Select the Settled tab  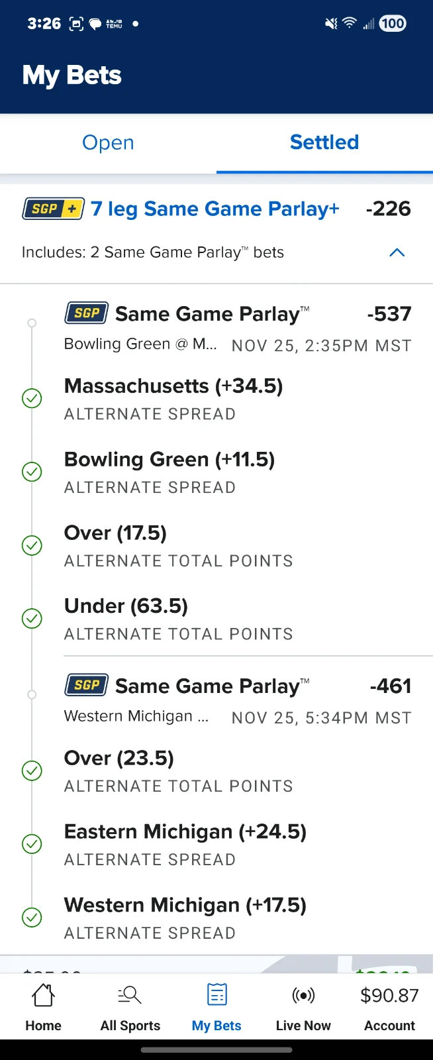point(324,142)
